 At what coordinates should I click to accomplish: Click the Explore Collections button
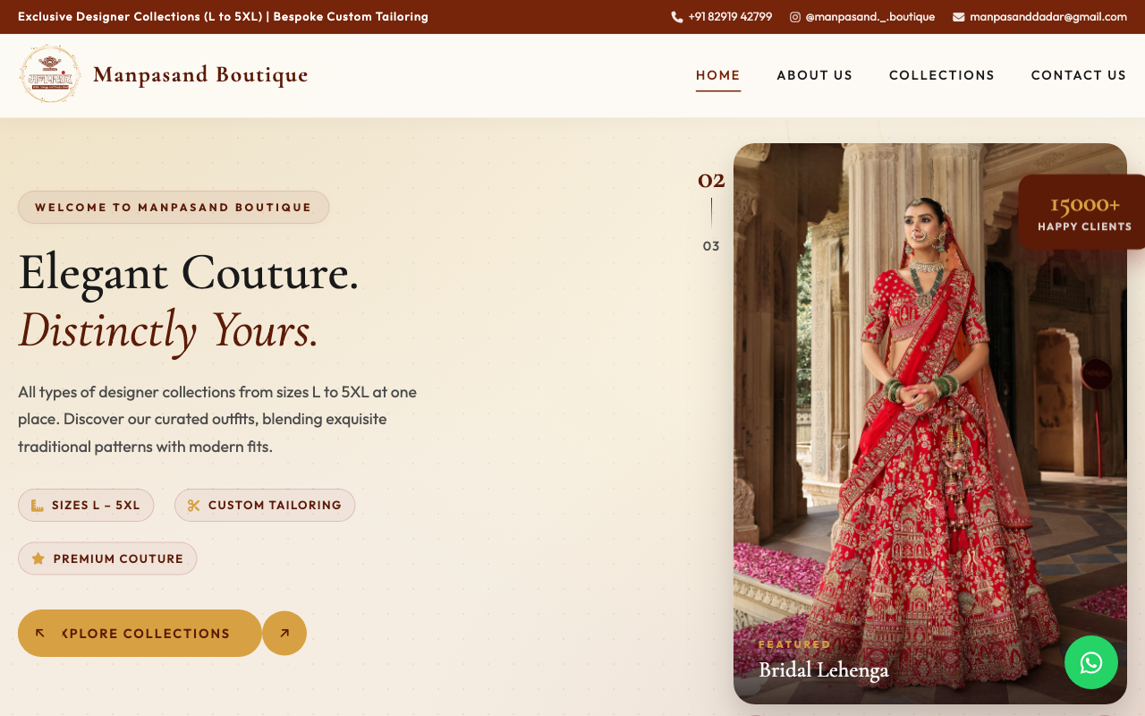(140, 633)
